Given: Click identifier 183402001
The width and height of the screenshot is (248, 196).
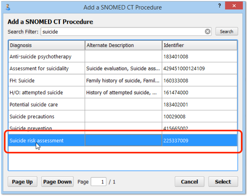Looking at the screenshot, I should coord(176,105).
